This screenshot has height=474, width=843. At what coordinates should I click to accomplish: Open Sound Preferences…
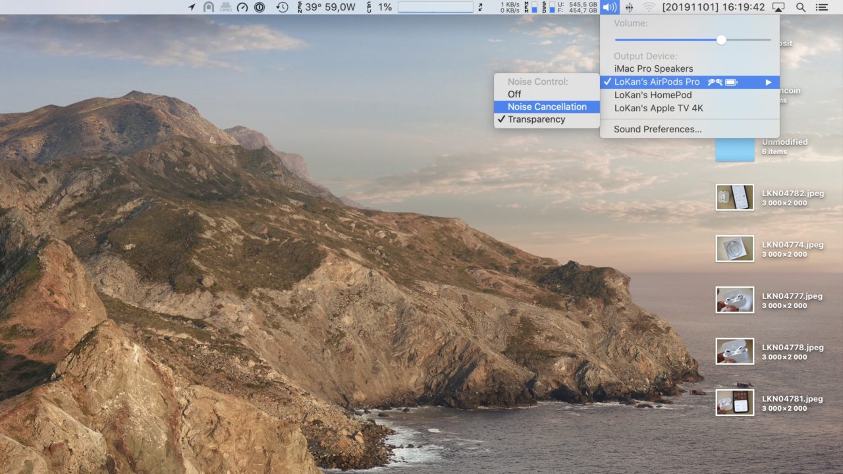pyautogui.click(x=690, y=129)
